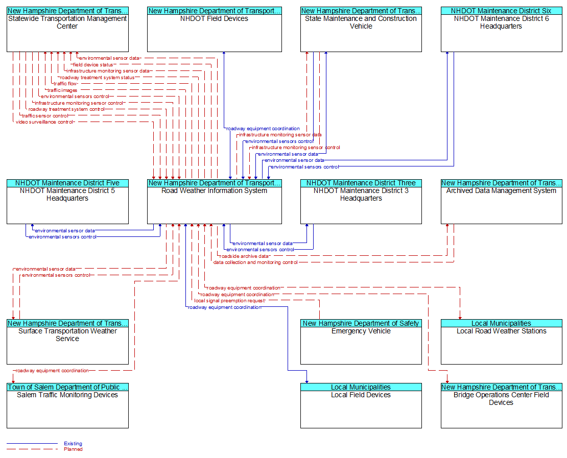Click the NHDOT Field Devices box
The height and width of the screenshot is (458, 567).
[x=215, y=29]
